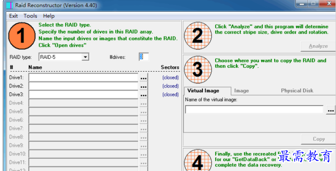The image size is (336, 171).
Task: Click the 'RAID type:' label
Action: [21, 57]
